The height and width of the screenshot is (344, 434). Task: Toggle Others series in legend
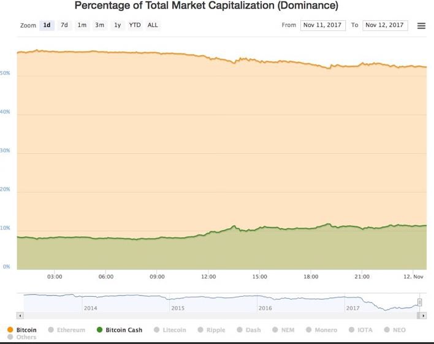pos(22,337)
